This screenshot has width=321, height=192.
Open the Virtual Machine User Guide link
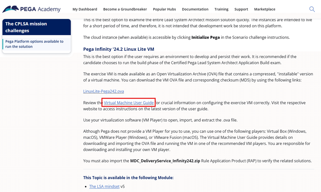click(x=129, y=103)
